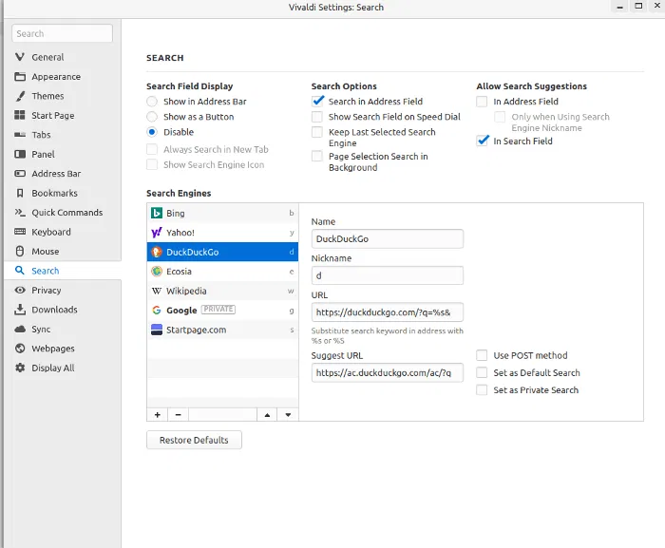The height and width of the screenshot is (548, 665).
Task: Uncheck Search in Address Field
Action: pos(317,102)
